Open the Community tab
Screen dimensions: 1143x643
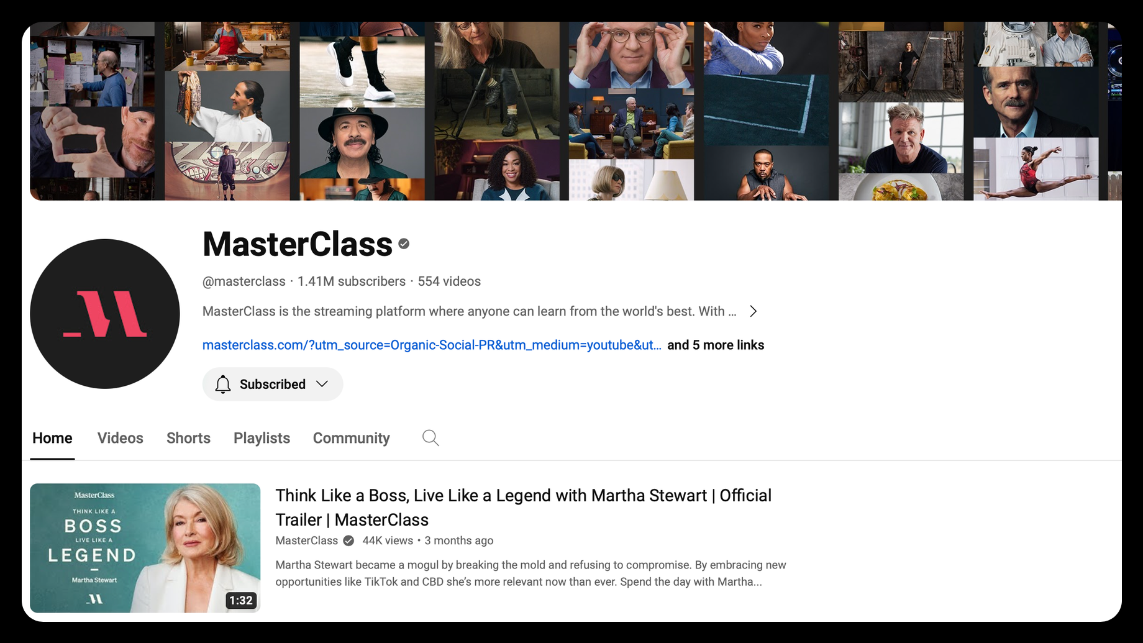pos(351,438)
